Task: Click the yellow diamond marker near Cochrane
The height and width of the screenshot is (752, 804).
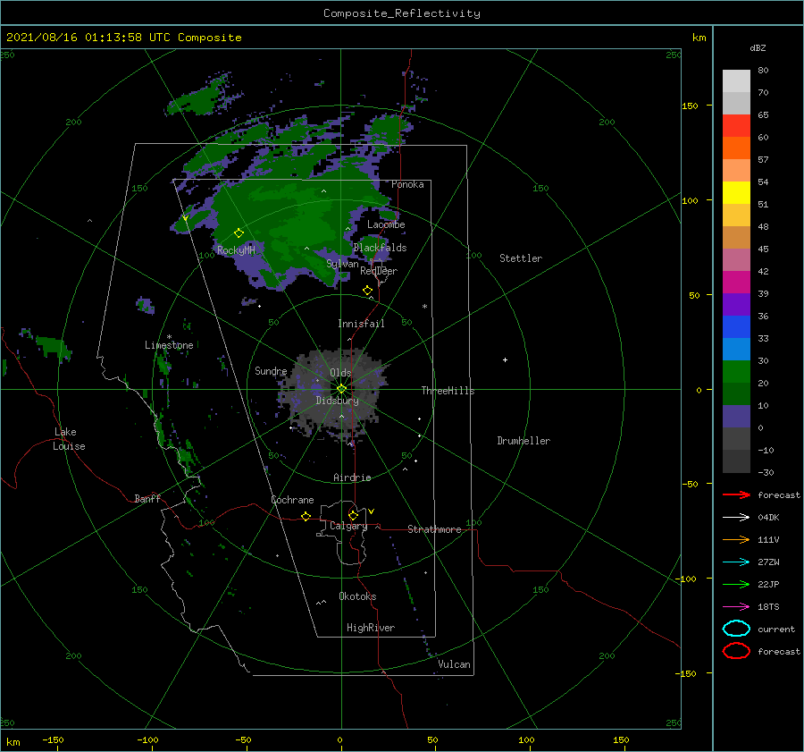Action: pyautogui.click(x=306, y=516)
